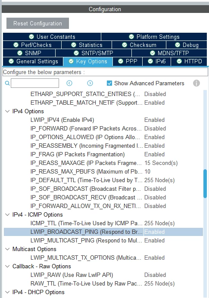Screen dimensions: 209x298
Task: Click the check icon on Platform Settings
Action: point(131,37)
